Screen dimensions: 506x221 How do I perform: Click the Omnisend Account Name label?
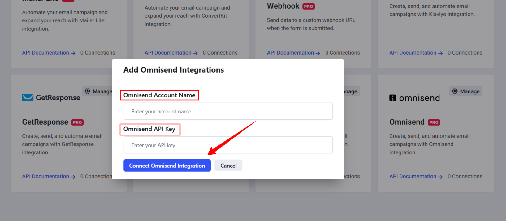159,95
